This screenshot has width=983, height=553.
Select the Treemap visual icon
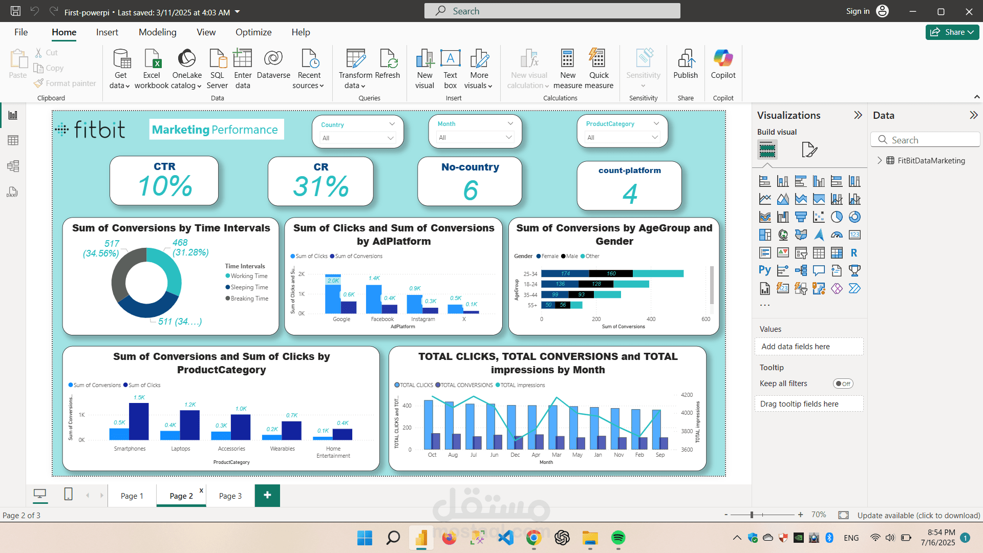(x=765, y=235)
